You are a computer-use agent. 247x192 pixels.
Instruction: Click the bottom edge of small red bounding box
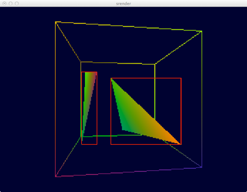89,144
